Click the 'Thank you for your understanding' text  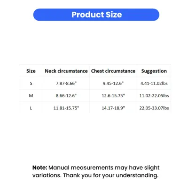110,175
